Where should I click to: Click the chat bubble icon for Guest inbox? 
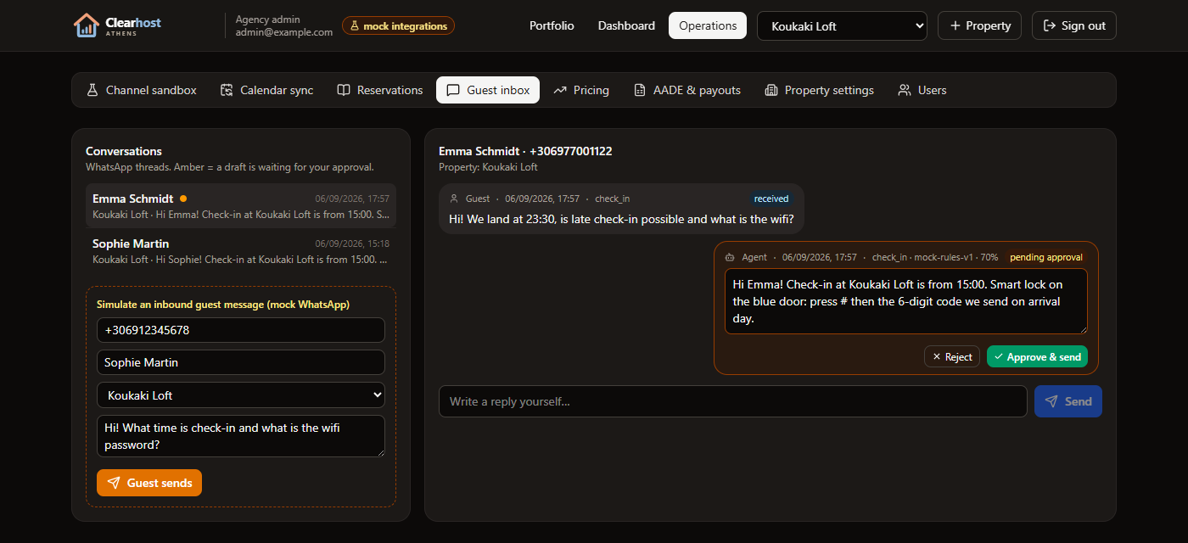point(453,90)
